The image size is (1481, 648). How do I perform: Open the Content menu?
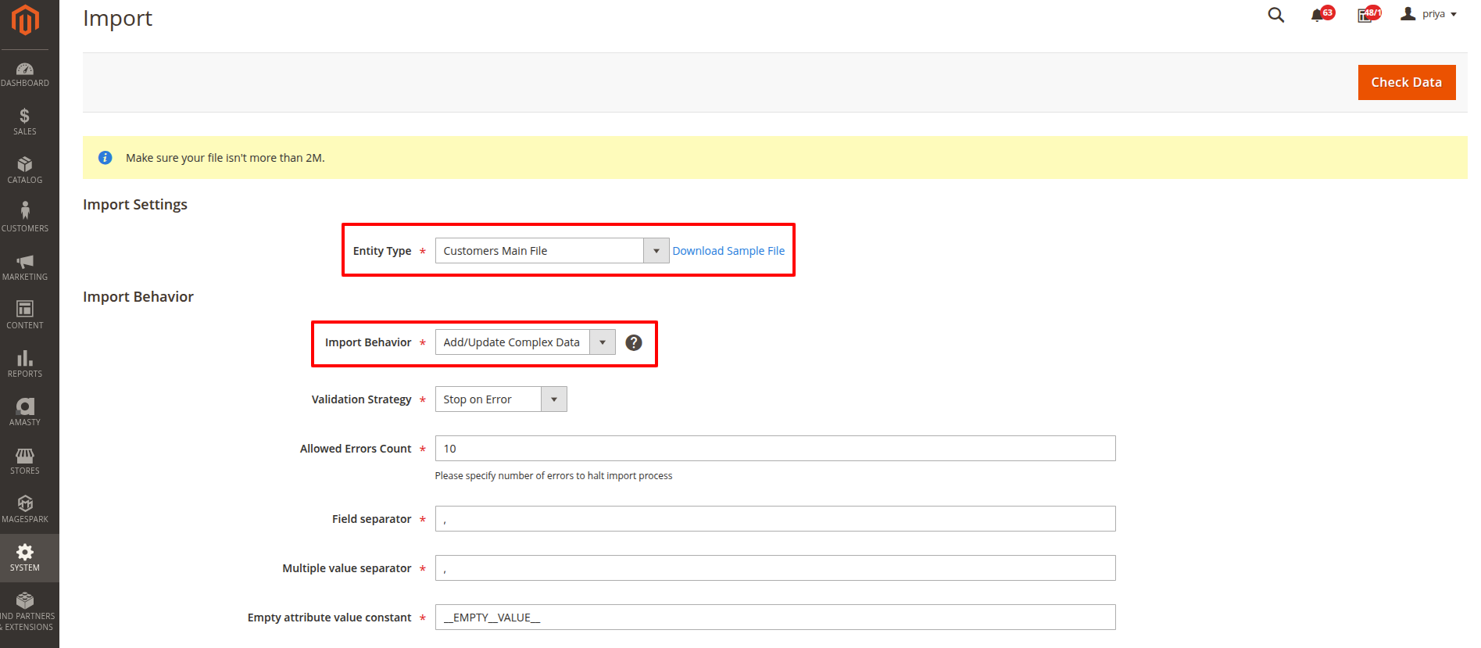(25, 316)
